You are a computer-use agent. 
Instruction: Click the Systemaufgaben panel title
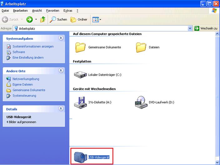point(19,39)
